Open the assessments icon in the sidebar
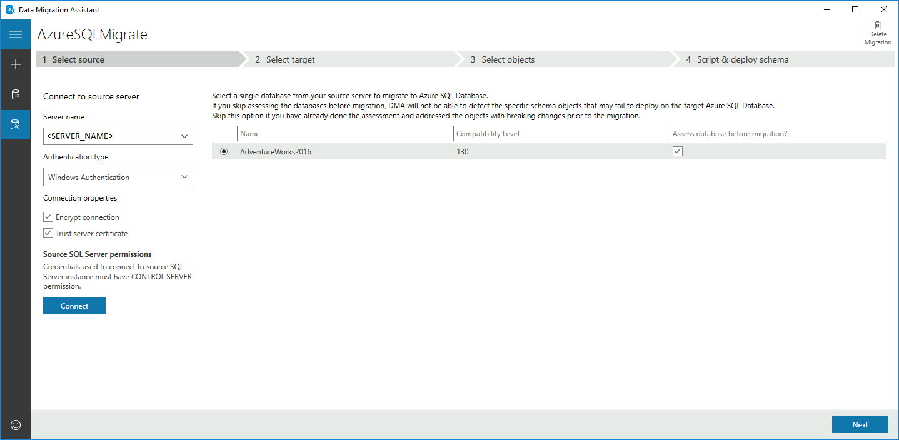Viewport: 899px width, 440px height. pos(16,94)
